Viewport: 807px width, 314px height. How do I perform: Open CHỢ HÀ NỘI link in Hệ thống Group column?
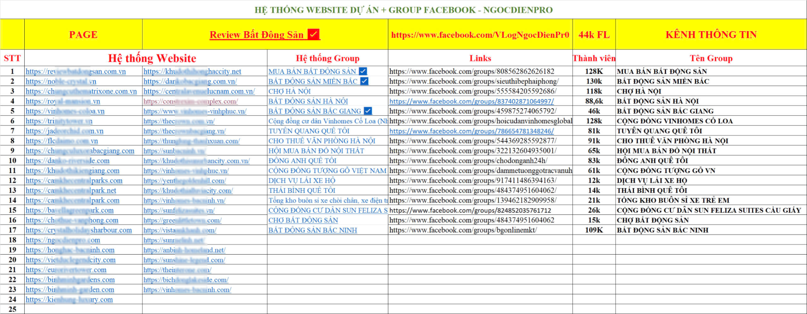click(x=290, y=91)
